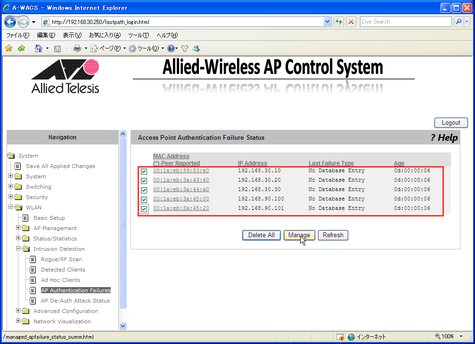This screenshot has width=475, height=344.
Task: Collapse the WLAN folder
Action: point(10,207)
